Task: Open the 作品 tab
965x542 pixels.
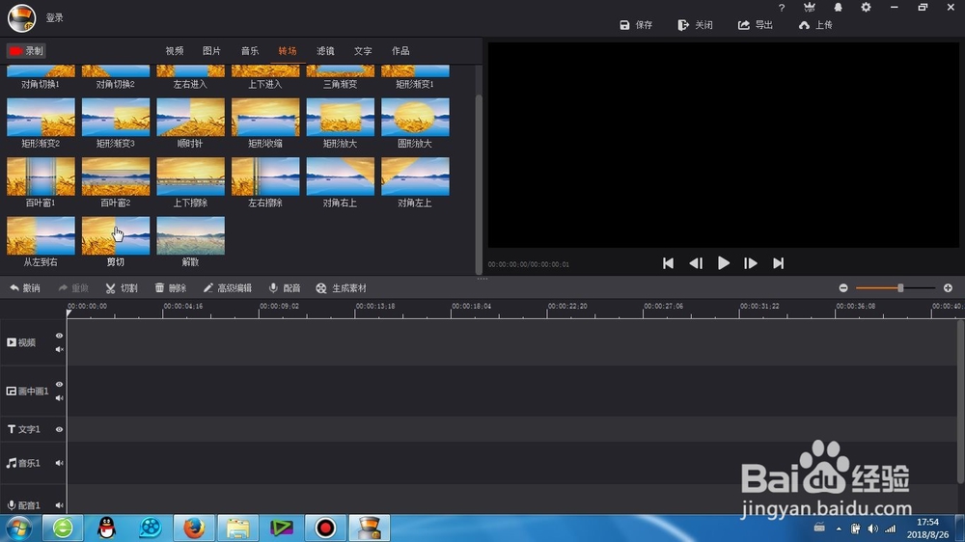Action: [x=400, y=51]
